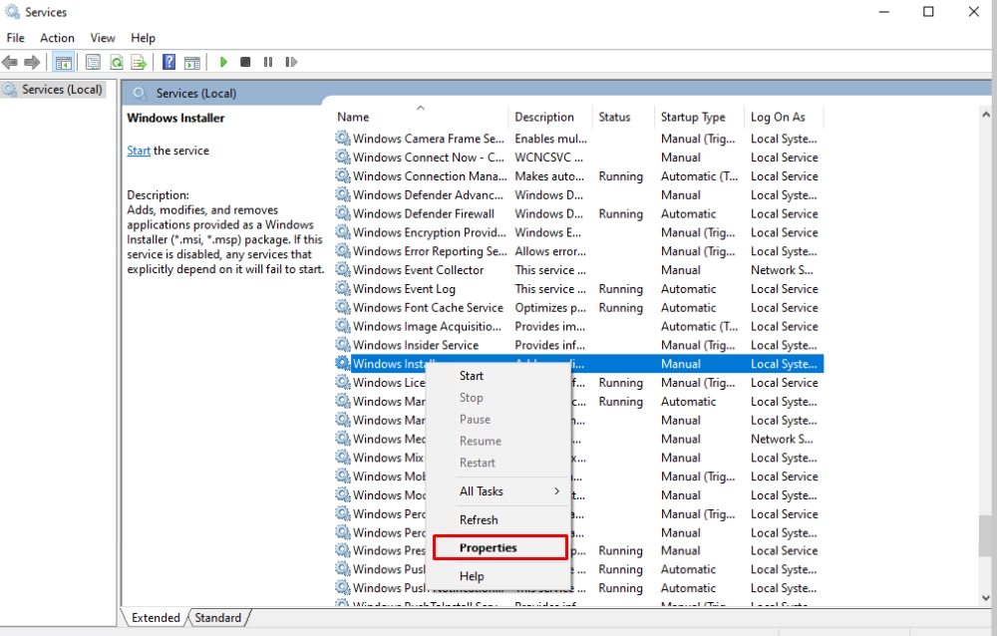Start the service with the green play icon

(223, 62)
